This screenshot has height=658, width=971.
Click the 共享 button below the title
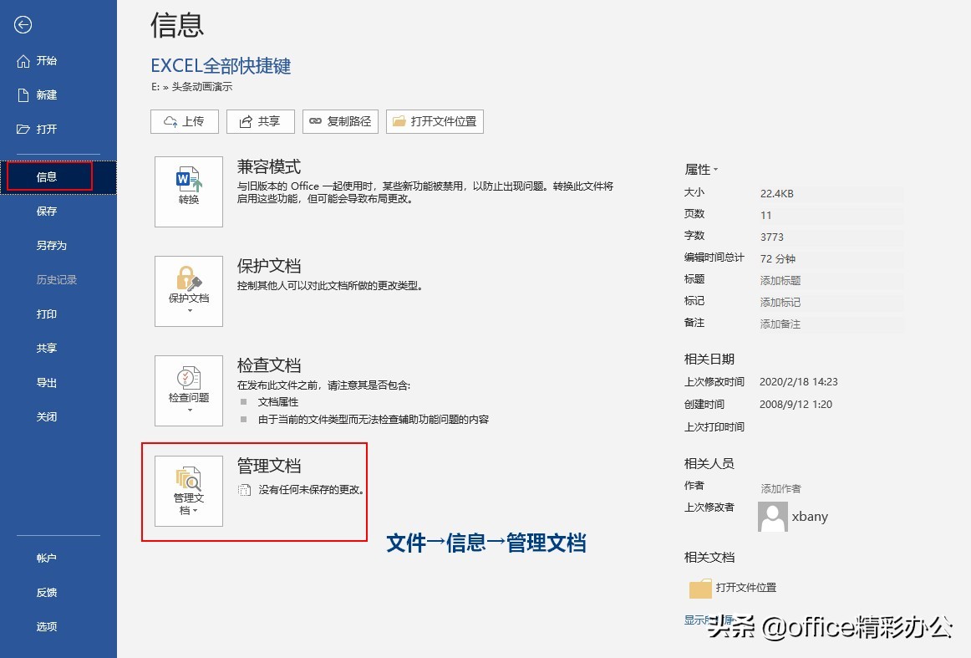(x=260, y=121)
